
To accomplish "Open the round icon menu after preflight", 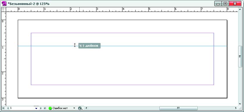I will (80, 108).
